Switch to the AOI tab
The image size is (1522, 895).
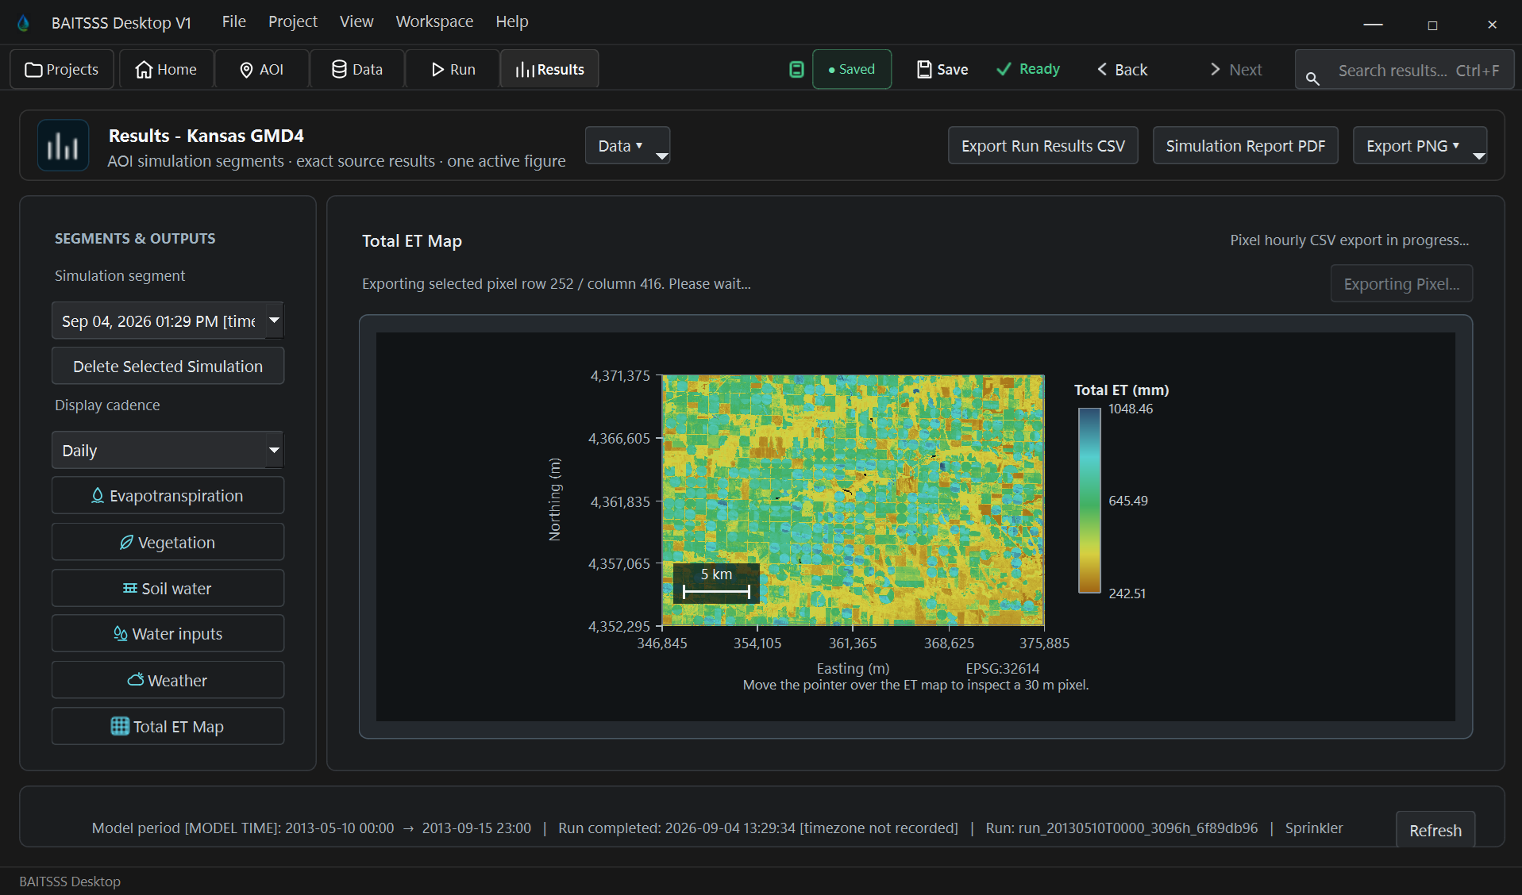pyautogui.click(x=262, y=69)
